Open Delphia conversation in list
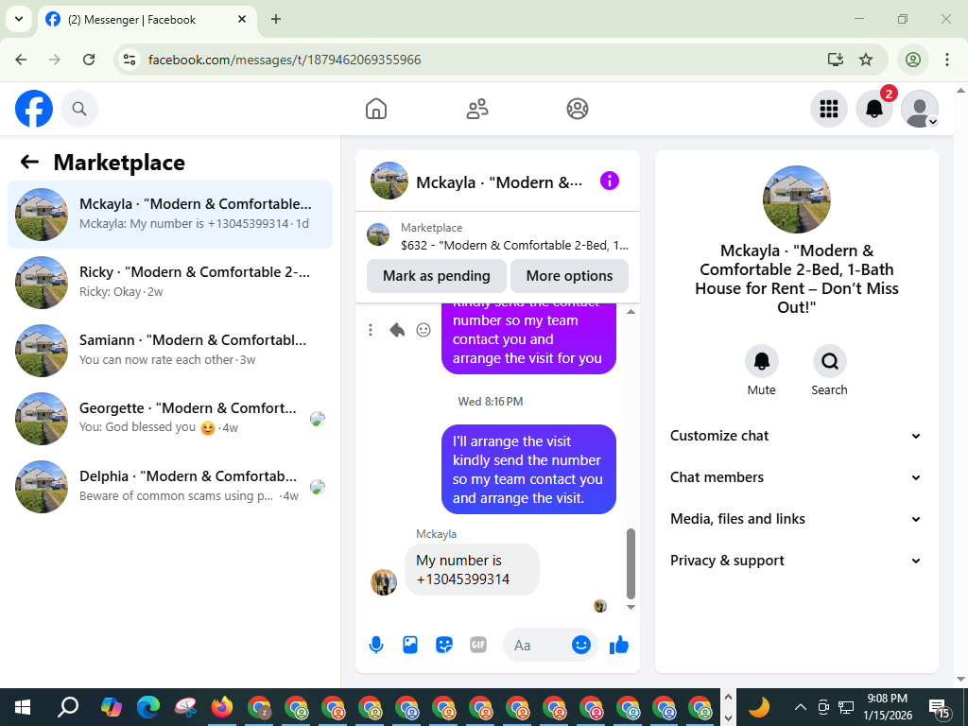Screen dimensions: 968x726 click(170, 486)
